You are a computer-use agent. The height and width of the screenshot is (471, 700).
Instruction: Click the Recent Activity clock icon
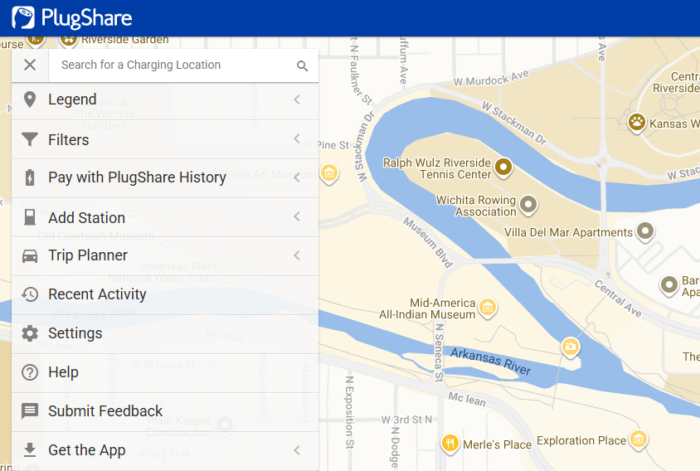[30, 294]
